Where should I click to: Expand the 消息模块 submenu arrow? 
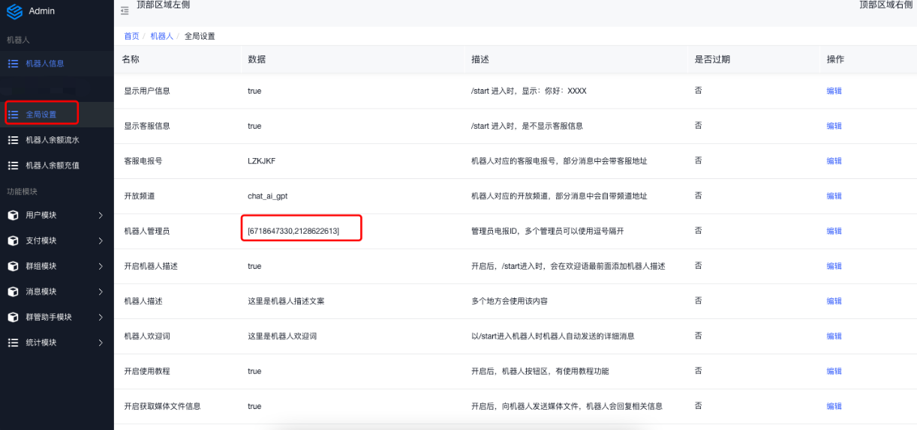pyautogui.click(x=101, y=292)
